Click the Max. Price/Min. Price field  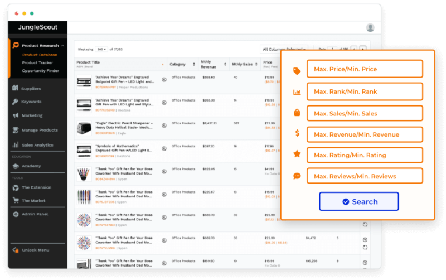pos(365,69)
